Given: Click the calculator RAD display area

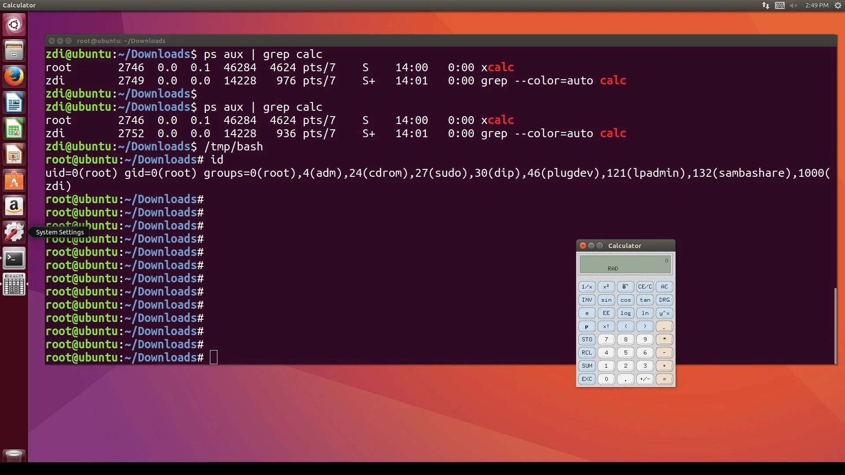Looking at the screenshot, I should point(625,264).
